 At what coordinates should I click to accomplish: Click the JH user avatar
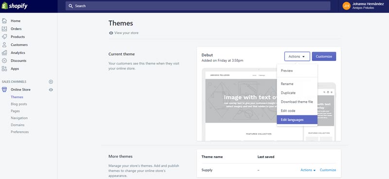346,6
